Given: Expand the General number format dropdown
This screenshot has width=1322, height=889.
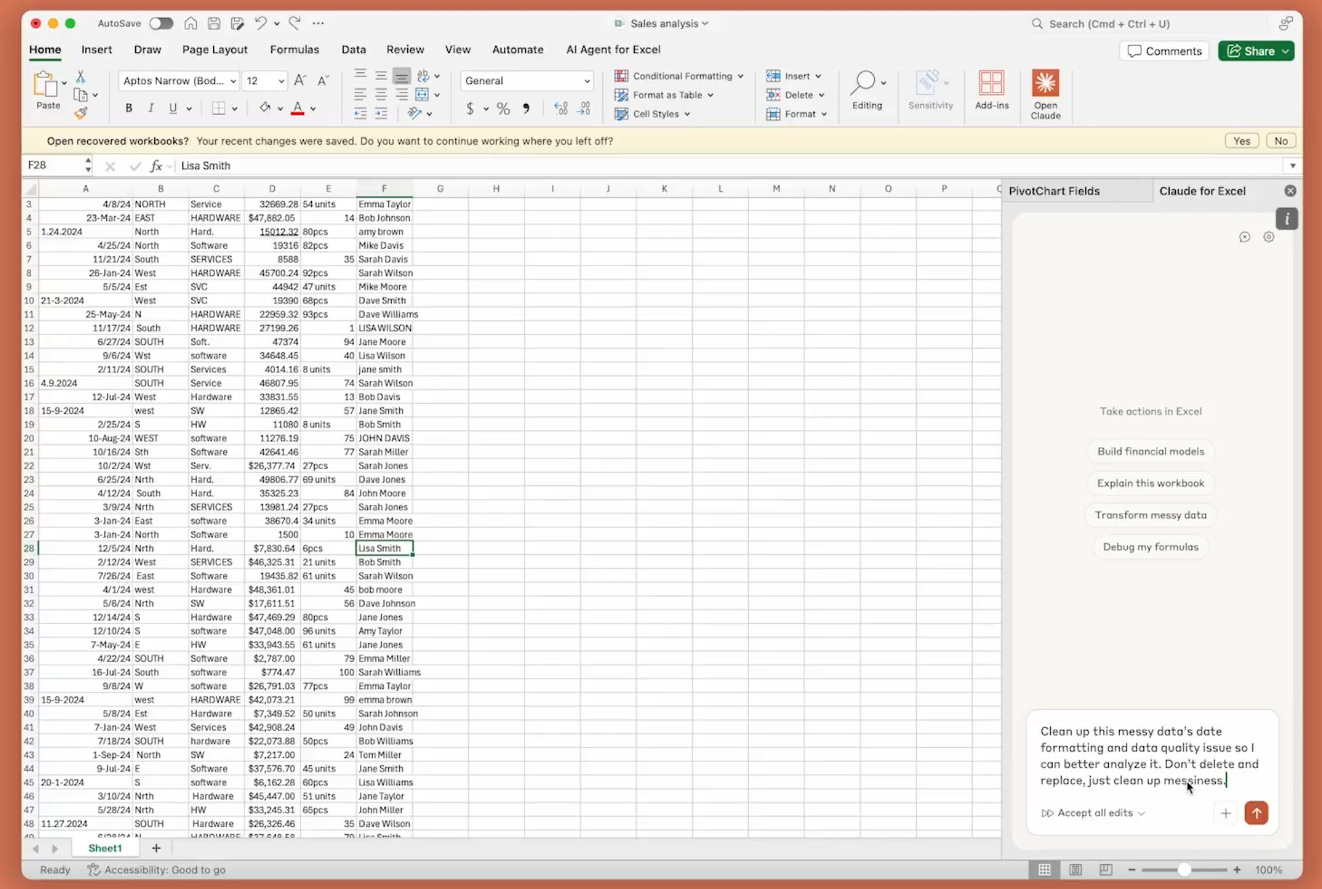Looking at the screenshot, I should [x=587, y=81].
